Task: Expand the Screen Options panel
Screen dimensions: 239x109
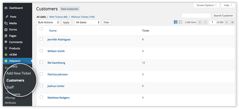Action: (x=207, y=5)
